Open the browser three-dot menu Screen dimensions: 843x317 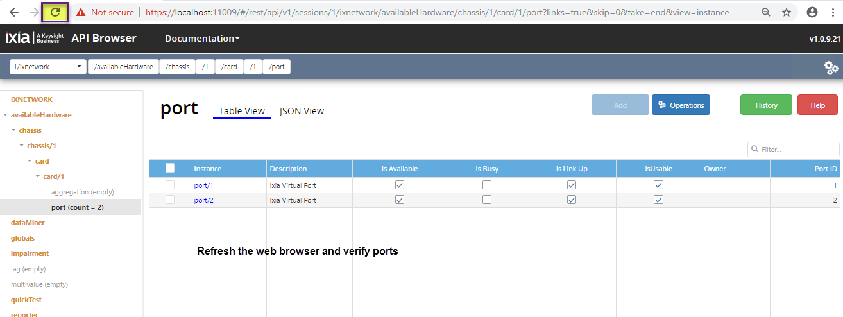coord(833,12)
